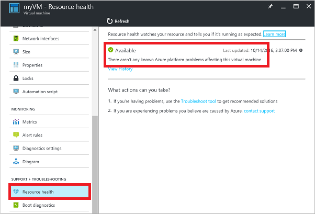
Task: Click the sidebar vertical scrollbar
Action: point(95,157)
